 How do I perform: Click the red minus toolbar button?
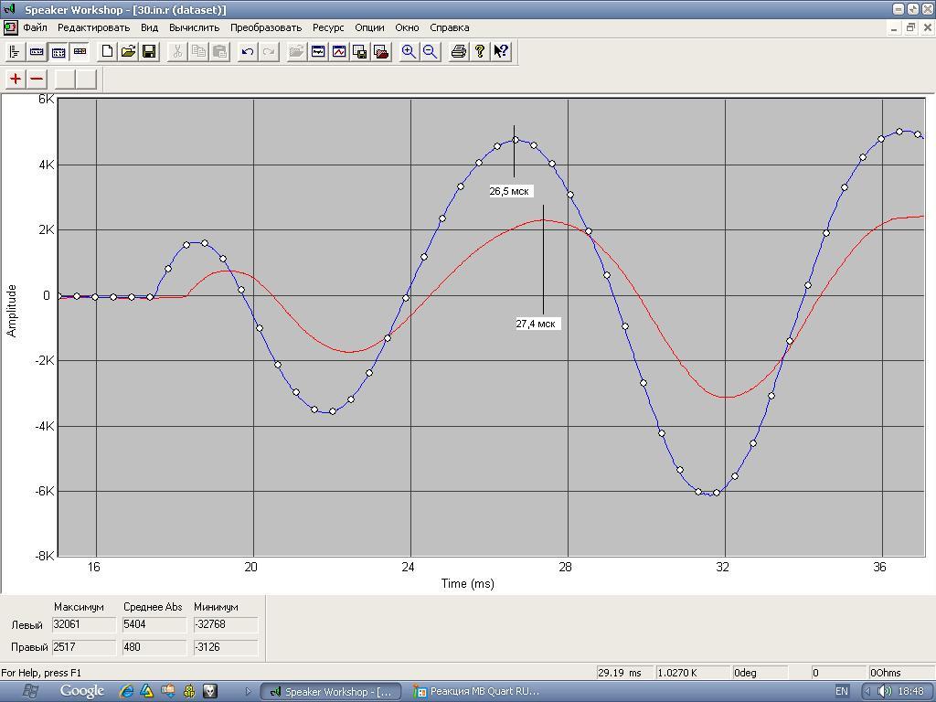coord(37,79)
